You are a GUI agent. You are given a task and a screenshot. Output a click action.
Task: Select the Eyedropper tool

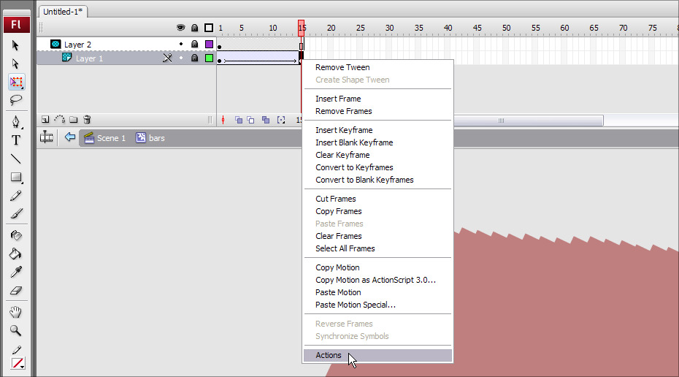click(x=16, y=273)
